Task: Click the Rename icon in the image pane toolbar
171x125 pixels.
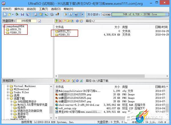Action: tap(68, 21)
